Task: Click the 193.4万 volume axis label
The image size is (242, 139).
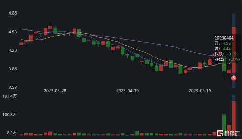Action: 10,96
